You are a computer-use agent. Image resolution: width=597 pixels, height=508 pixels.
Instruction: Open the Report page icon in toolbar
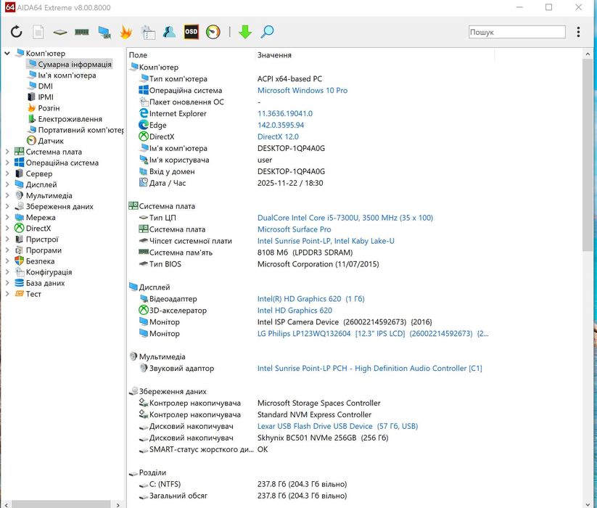38,32
